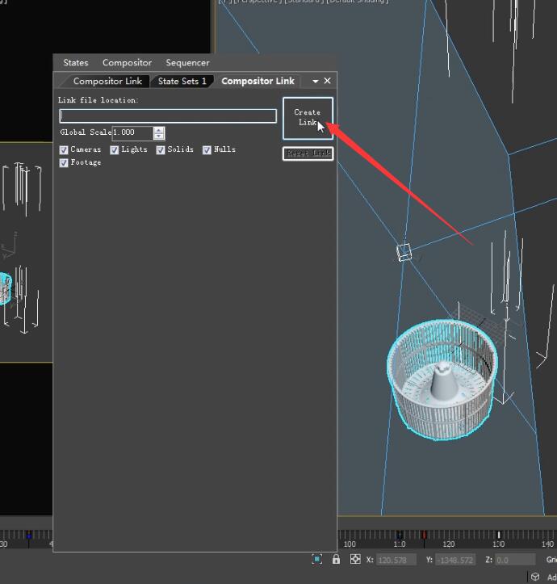Uncheck the Nulls checkbox
This screenshot has width=557, height=584.
coord(207,149)
